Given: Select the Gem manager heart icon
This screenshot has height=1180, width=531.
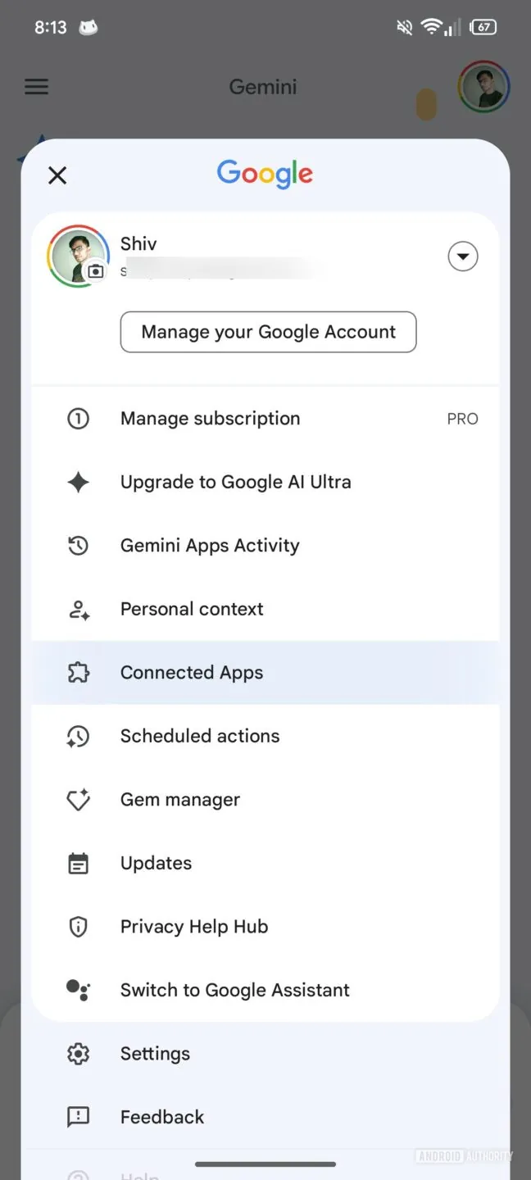Looking at the screenshot, I should click(x=78, y=799).
